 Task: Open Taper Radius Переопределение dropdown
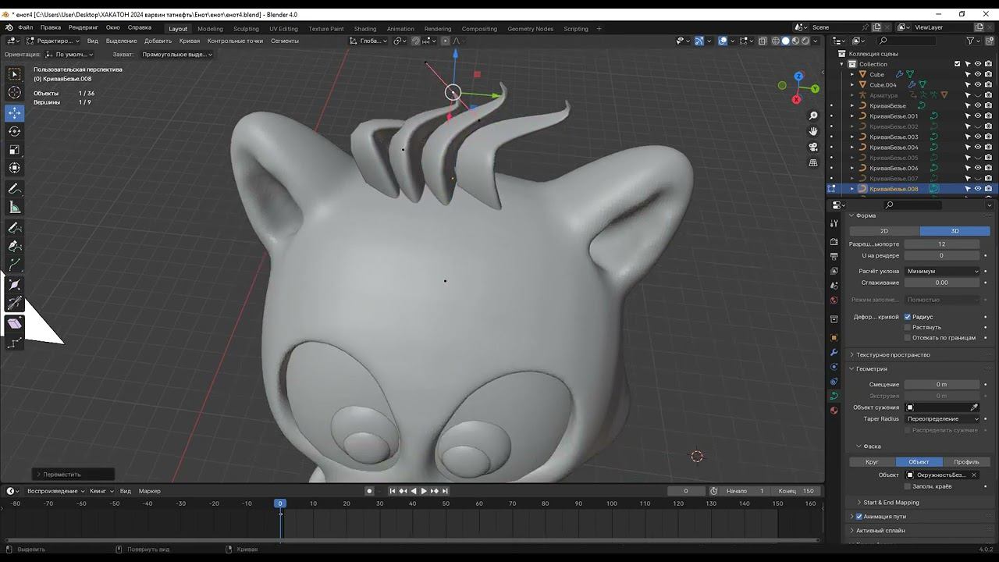942,419
